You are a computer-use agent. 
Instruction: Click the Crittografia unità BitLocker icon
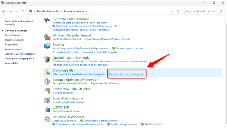point(47,91)
